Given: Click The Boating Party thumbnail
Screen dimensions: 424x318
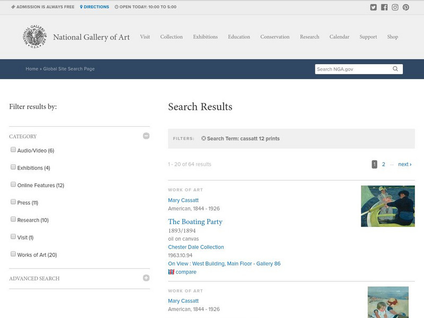Looking at the screenshot, I should [388, 206].
